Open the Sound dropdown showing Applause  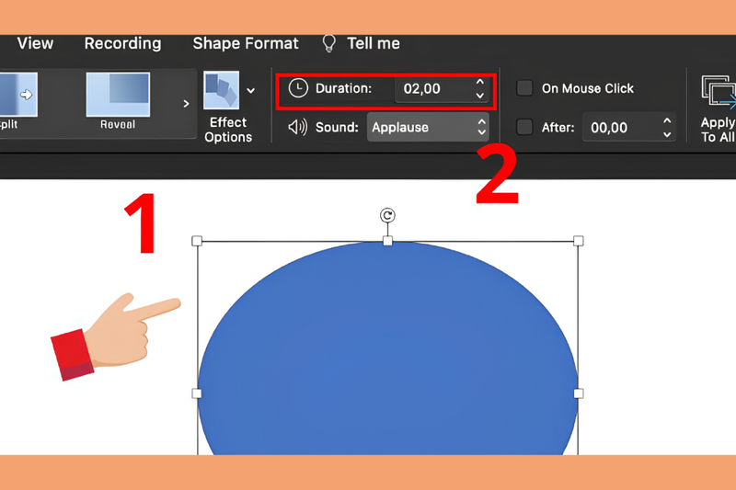click(428, 127)
